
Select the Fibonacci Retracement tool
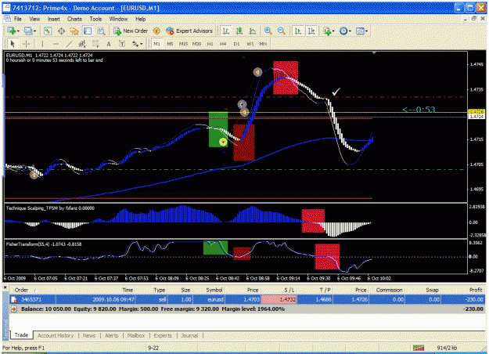coord(95,44)
